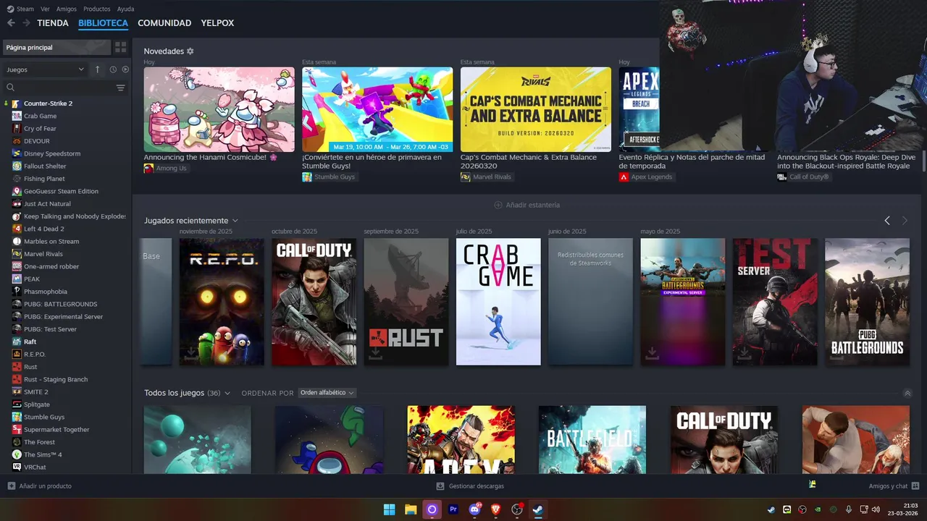This screenshot has width=927, height=521.
Task: Click Añadir estantería link
Action: (532, 205)
